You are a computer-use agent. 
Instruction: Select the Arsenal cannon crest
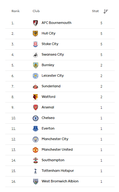tap(35, 107)
